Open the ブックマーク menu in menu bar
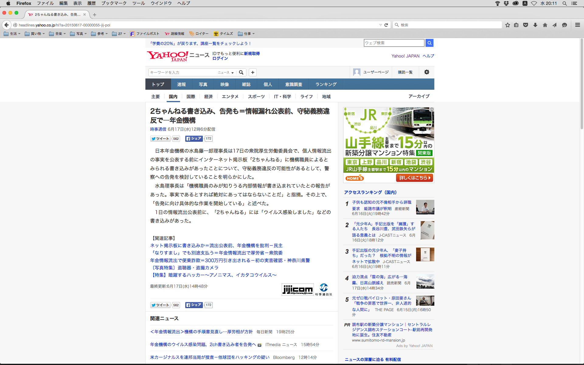 pos(114,3)
